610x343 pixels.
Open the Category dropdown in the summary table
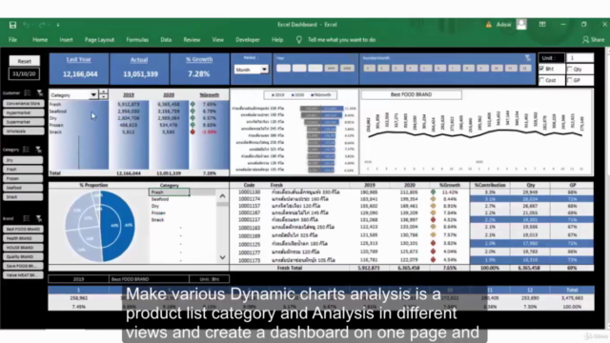(x=93, y=95)
